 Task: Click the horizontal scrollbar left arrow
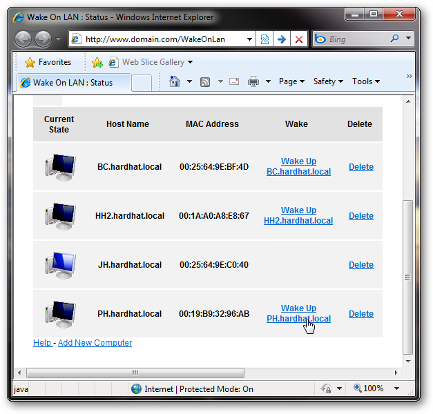19,373
